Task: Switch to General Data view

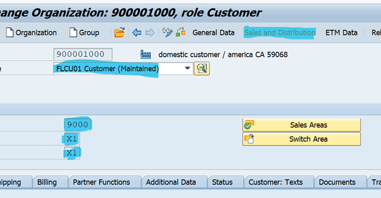Action: coord(213,32)
